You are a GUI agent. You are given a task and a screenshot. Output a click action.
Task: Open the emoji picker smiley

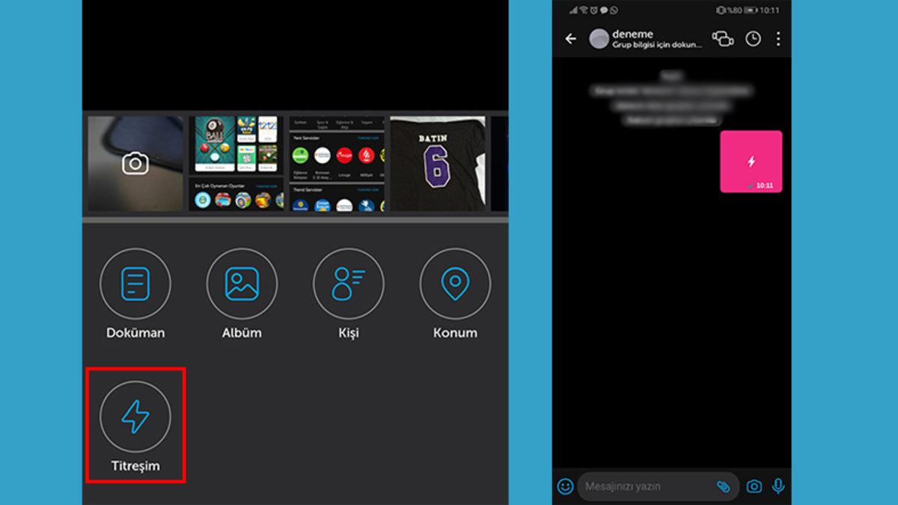pos(566,486)
